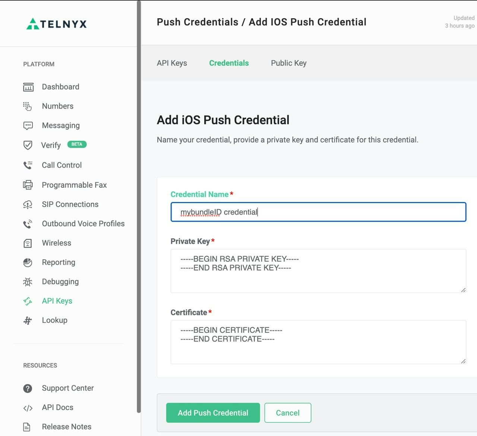This screenshot has width=477, height=436.
Task: Open Call Control settings
Action: point(61,165)
